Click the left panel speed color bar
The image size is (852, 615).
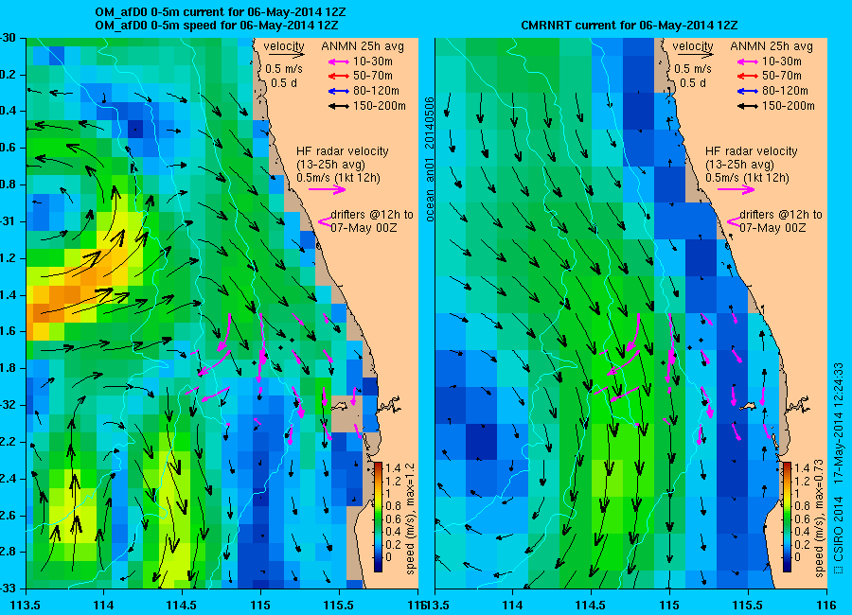[378, 517]
